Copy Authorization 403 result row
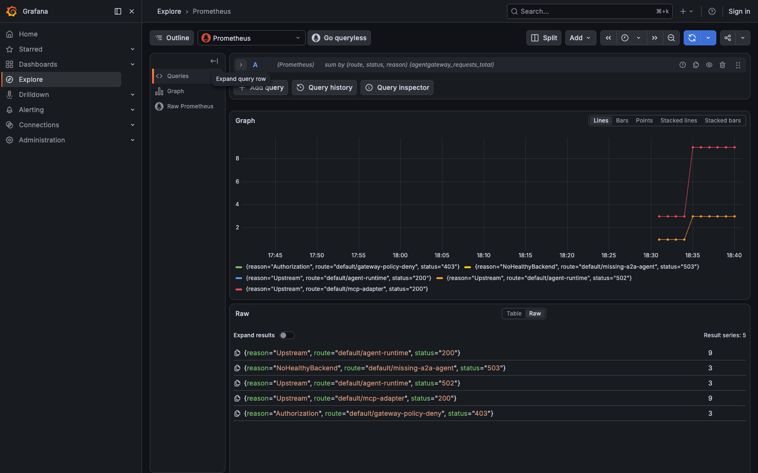 (237, 413)
